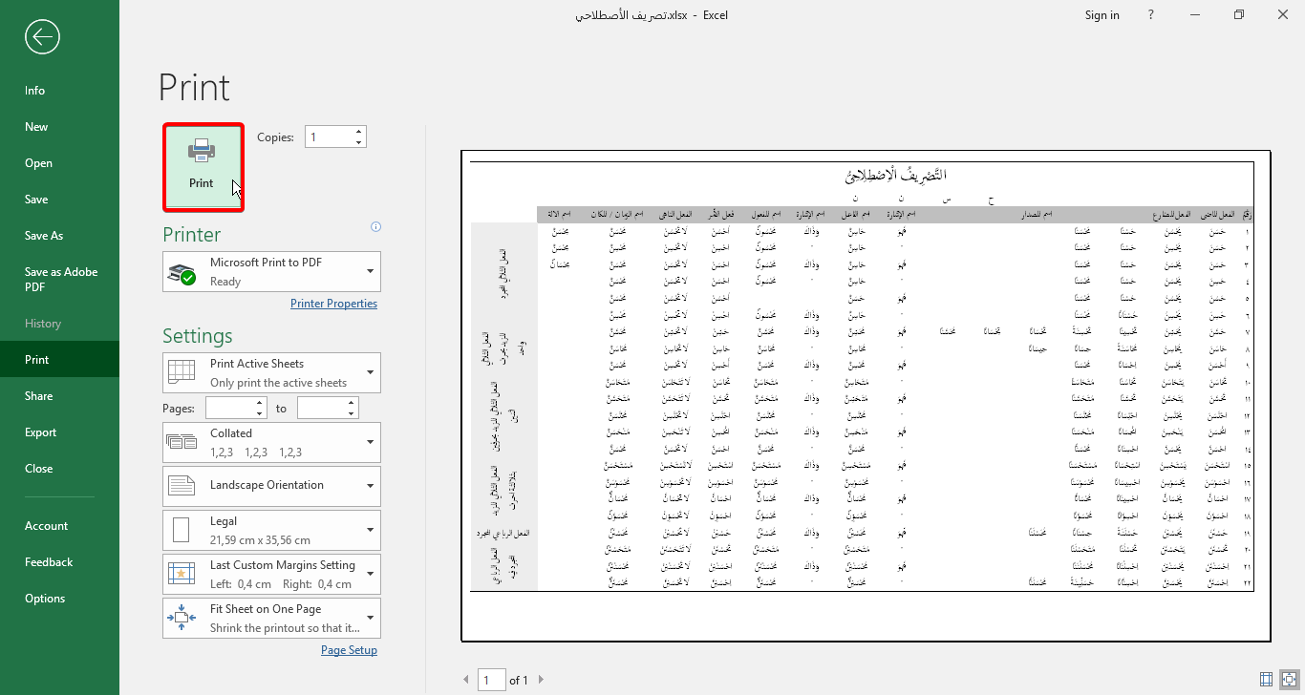Open the Printer Properties link
1305x695 pixels.
pos(333,303)
